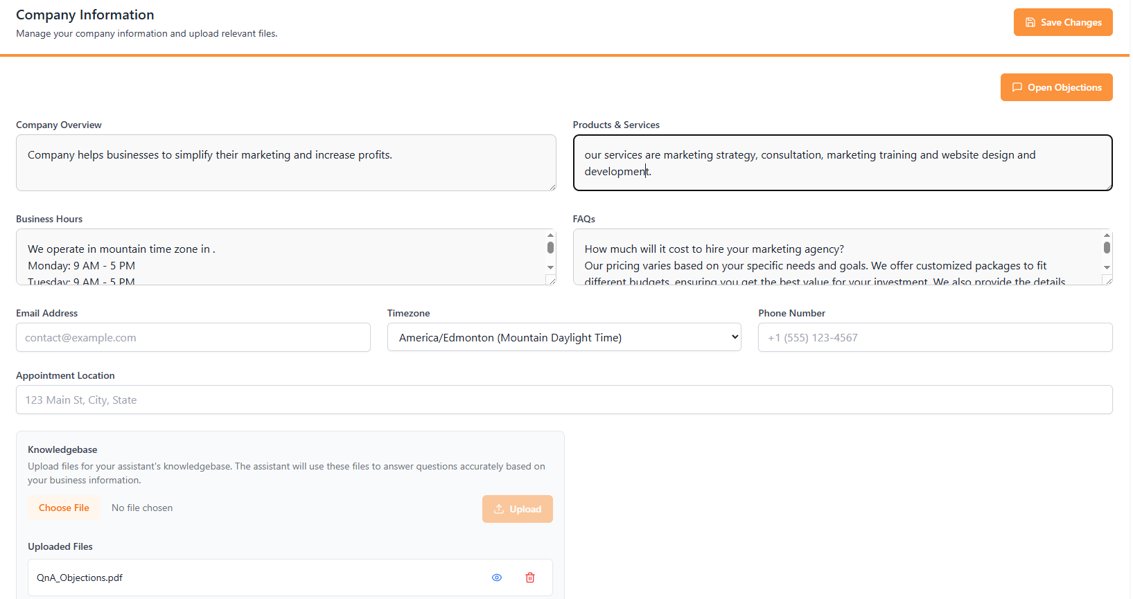This screenshot has height=599, width=1133.
Task: Click the Products & Services text area
Action: pos(842,163)
